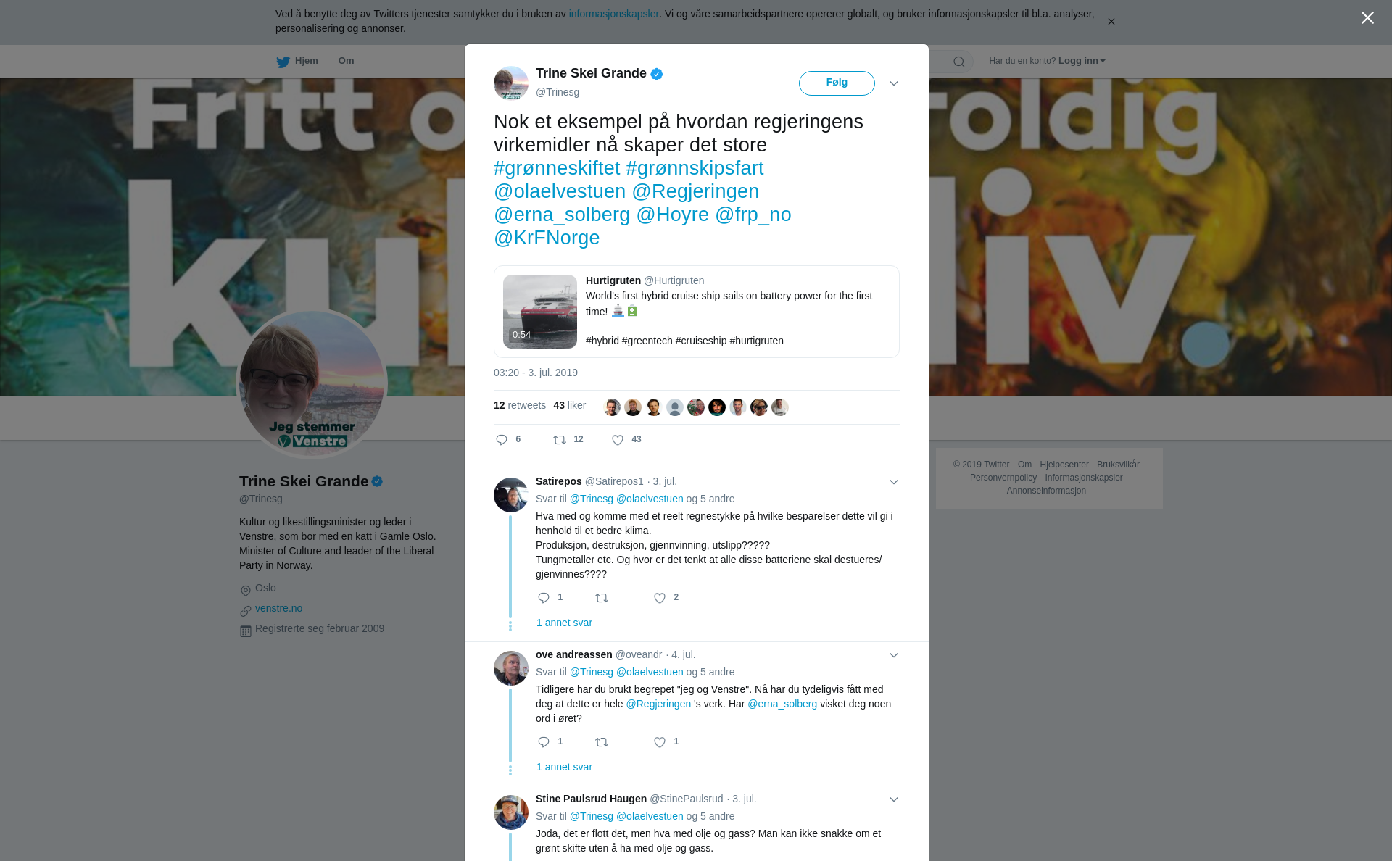1392x861 pixels.
Task: Follow Trine Skei Grande with Følg button
Action: click(x=837, y=83)
